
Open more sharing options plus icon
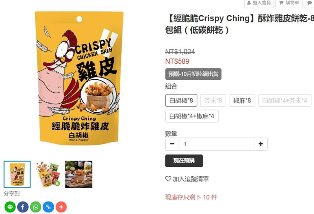[x=61, y=207]
